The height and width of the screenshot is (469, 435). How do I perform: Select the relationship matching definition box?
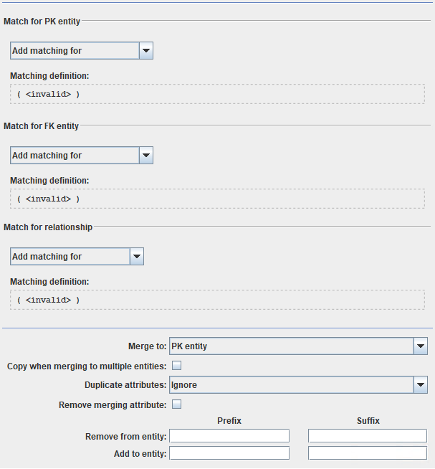click(217, 300)
